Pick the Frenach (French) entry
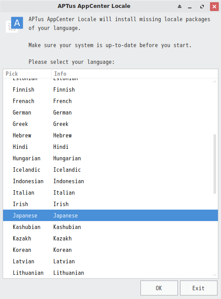The image size is (221, 299). (110, 101)
